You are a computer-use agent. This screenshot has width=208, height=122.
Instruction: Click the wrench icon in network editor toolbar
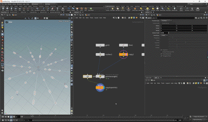coord(114,18)
